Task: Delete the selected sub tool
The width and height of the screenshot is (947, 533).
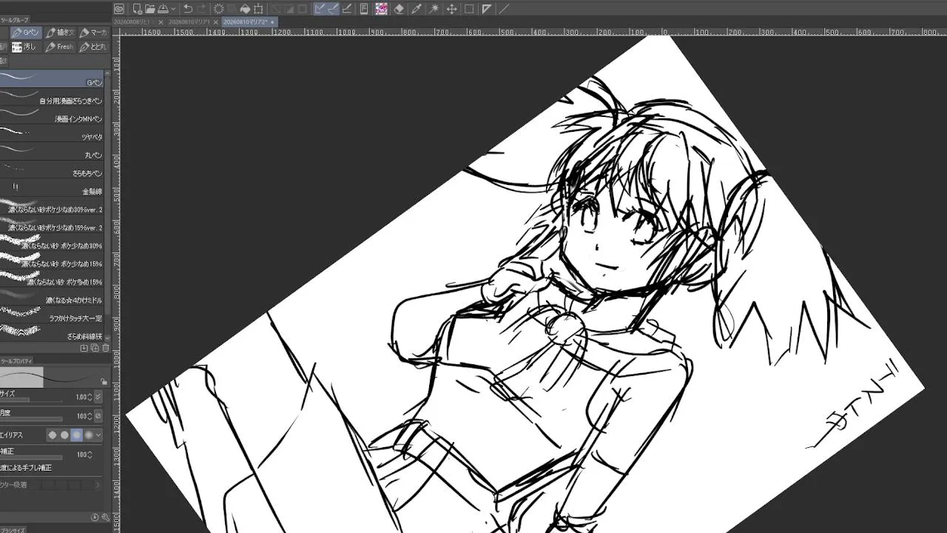Action: tap(105, 347)
